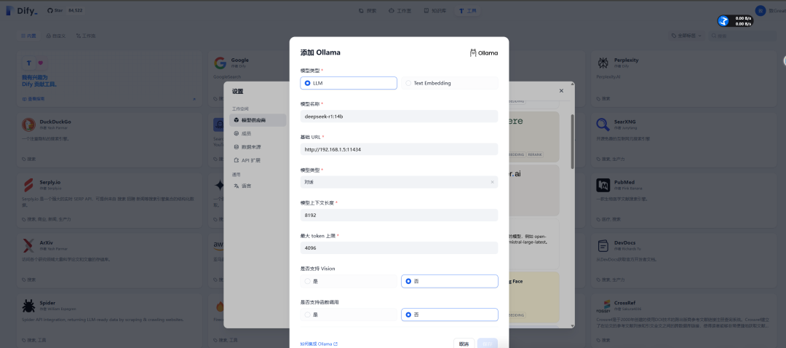Select the LLM model type radio
The width and height of the screenshot is (786, 348).
click(349, 83)
